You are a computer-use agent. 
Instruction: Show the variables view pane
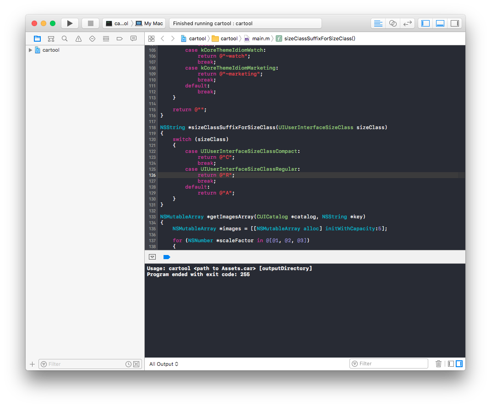[x=451, y=364]
